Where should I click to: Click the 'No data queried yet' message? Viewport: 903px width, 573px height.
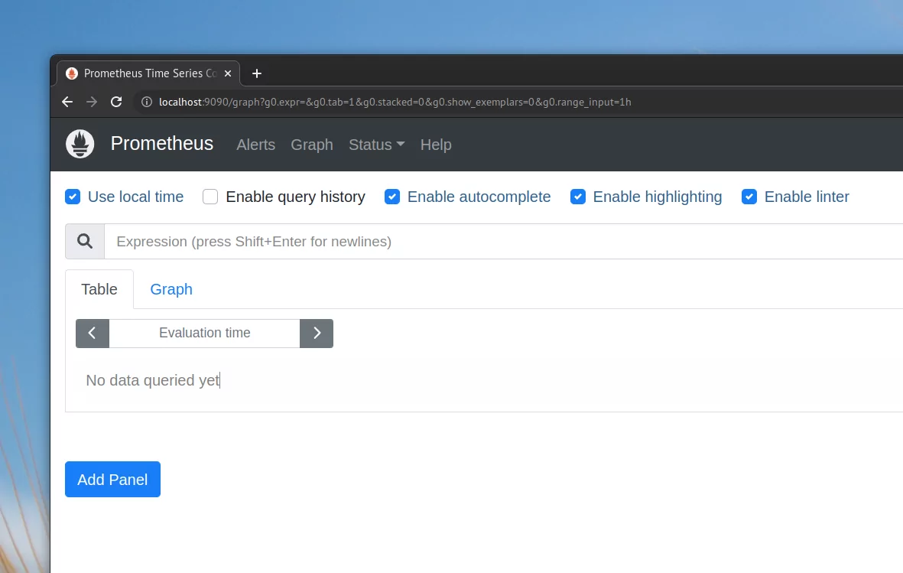pyautogui.click(x=153, y=380)
